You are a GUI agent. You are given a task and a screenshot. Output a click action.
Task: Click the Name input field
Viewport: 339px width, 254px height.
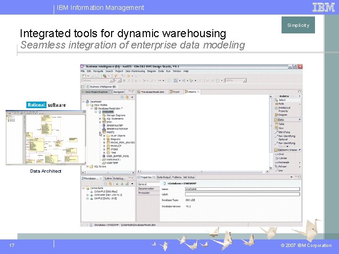(242, 189)
